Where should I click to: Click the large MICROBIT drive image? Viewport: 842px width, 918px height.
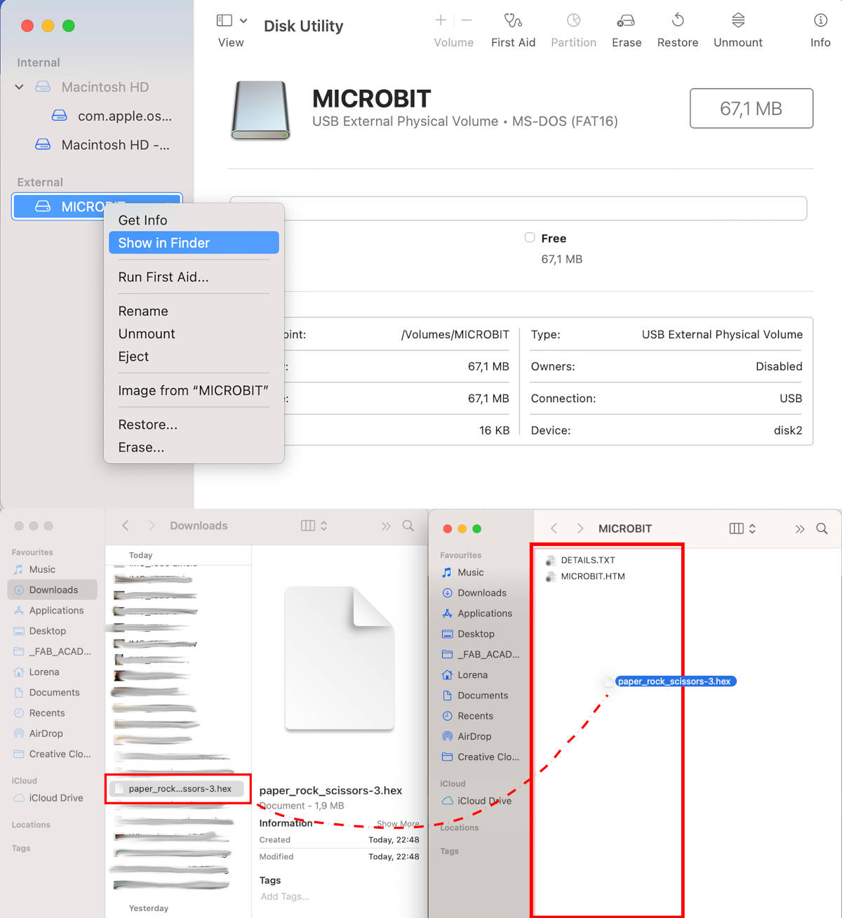pyautogui.click(x=260, y=110)
